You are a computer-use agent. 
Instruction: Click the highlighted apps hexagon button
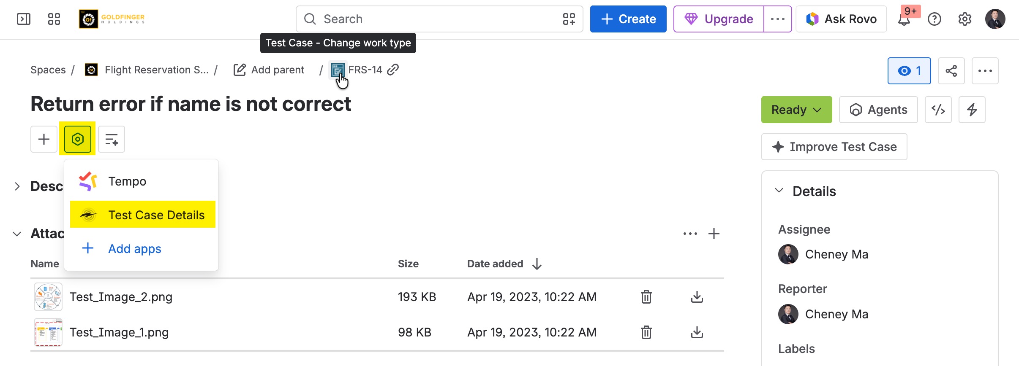[78, 139]
